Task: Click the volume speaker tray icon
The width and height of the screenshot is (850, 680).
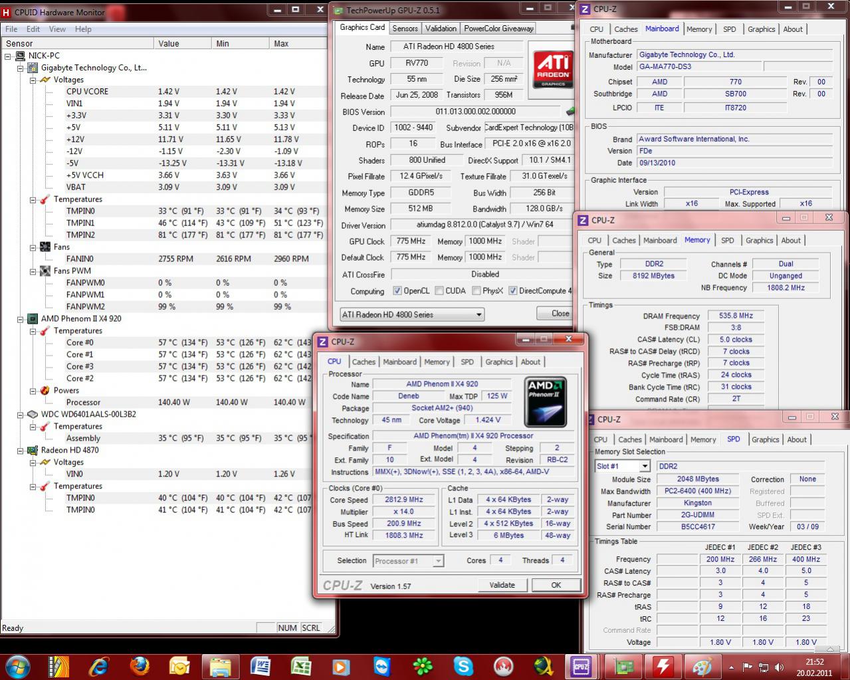Action: click(x=778, y=667)
